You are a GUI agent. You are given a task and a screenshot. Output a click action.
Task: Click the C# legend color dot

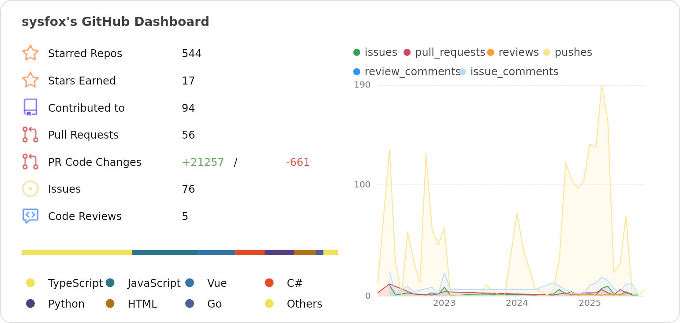(x=269, y=283)
